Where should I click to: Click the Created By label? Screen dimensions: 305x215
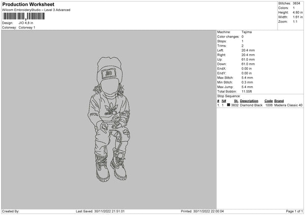11,211
